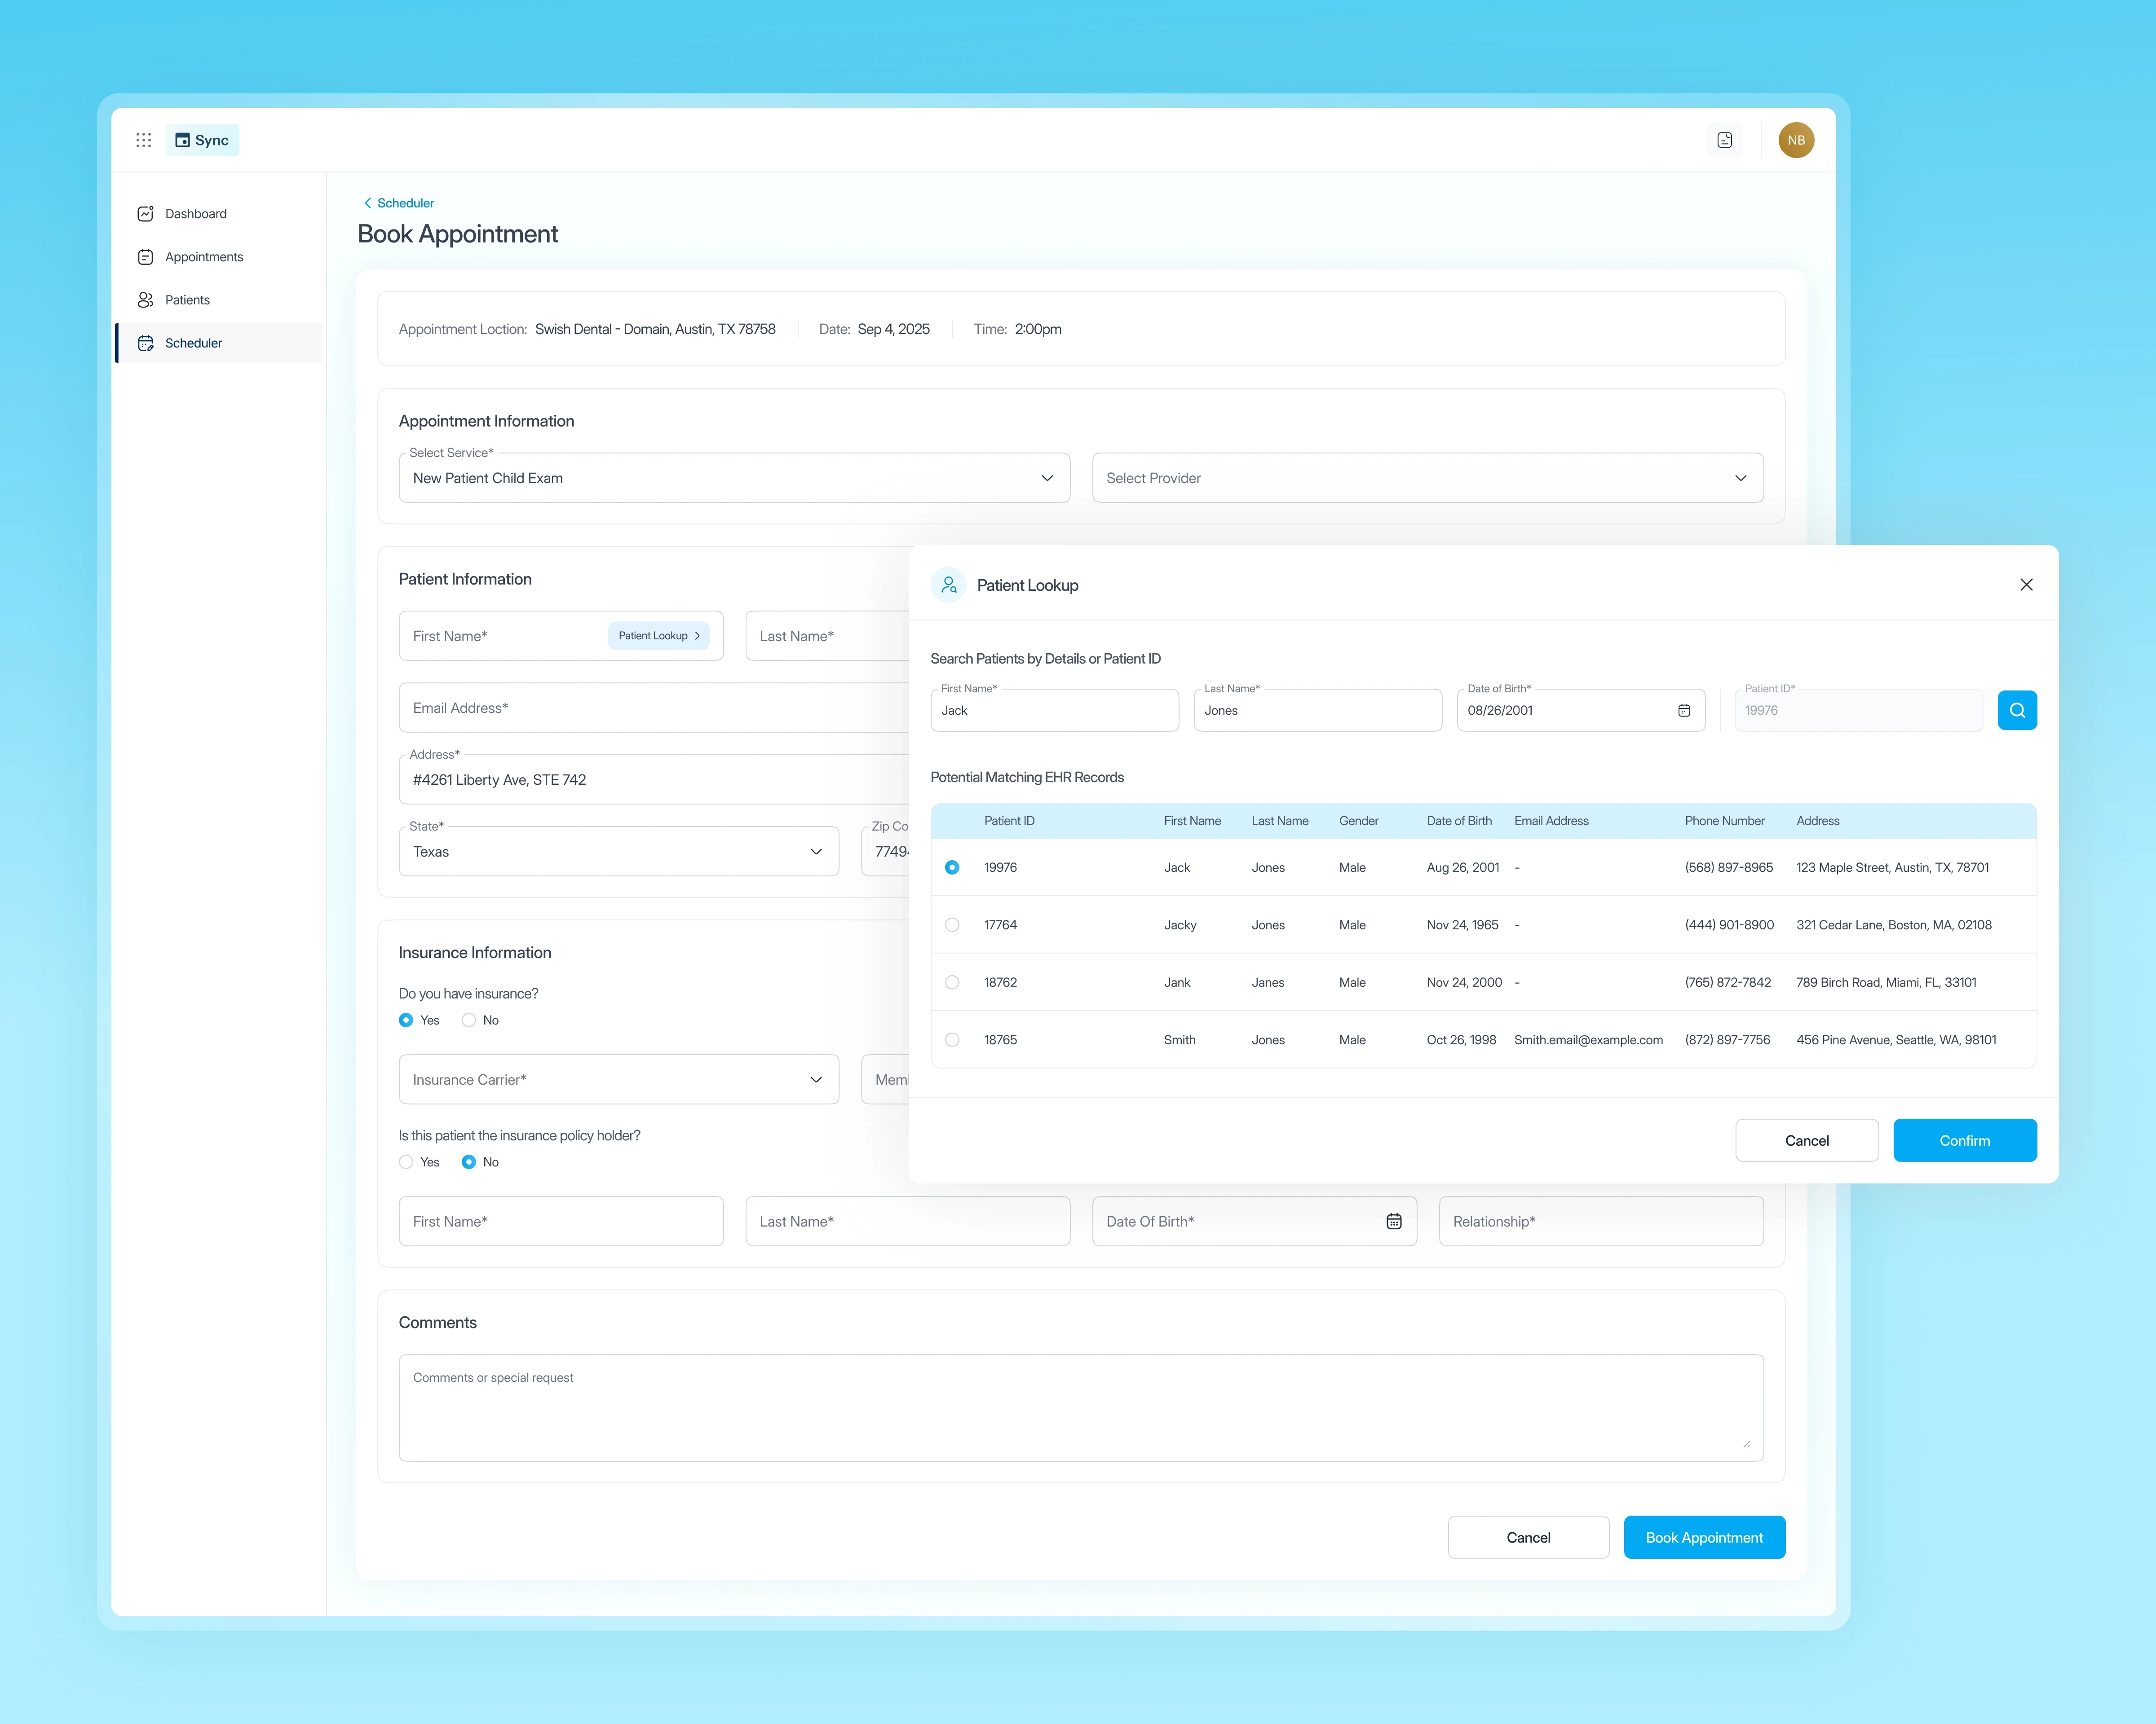Close the Patient Lookup dialog
Image resolution: width=2156 pixels, height=1724 pixels.
point(2026,585)
